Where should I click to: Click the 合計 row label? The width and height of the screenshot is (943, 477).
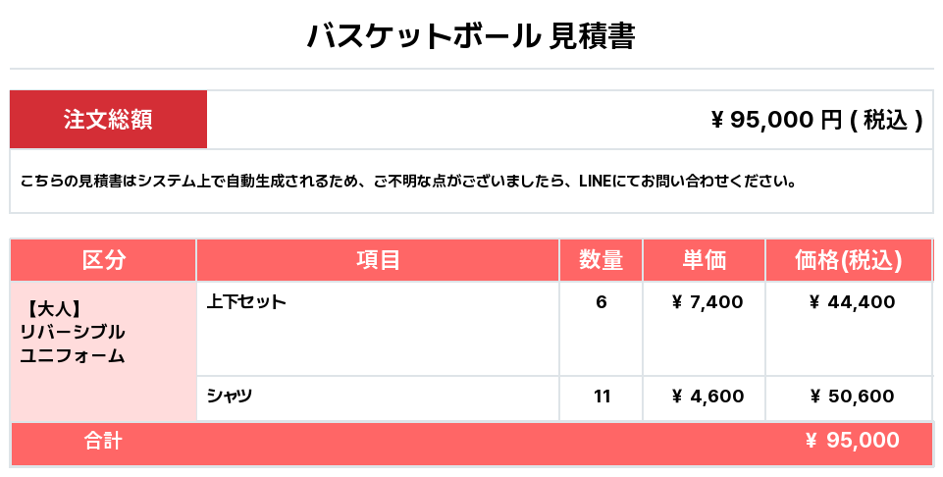tap(103, 442)
